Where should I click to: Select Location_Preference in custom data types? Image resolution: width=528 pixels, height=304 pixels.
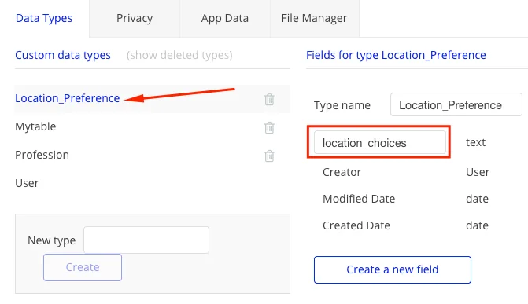(68, 98)
